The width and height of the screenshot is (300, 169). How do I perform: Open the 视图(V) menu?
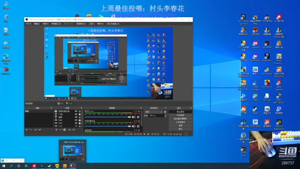click(x=45, y=24)
